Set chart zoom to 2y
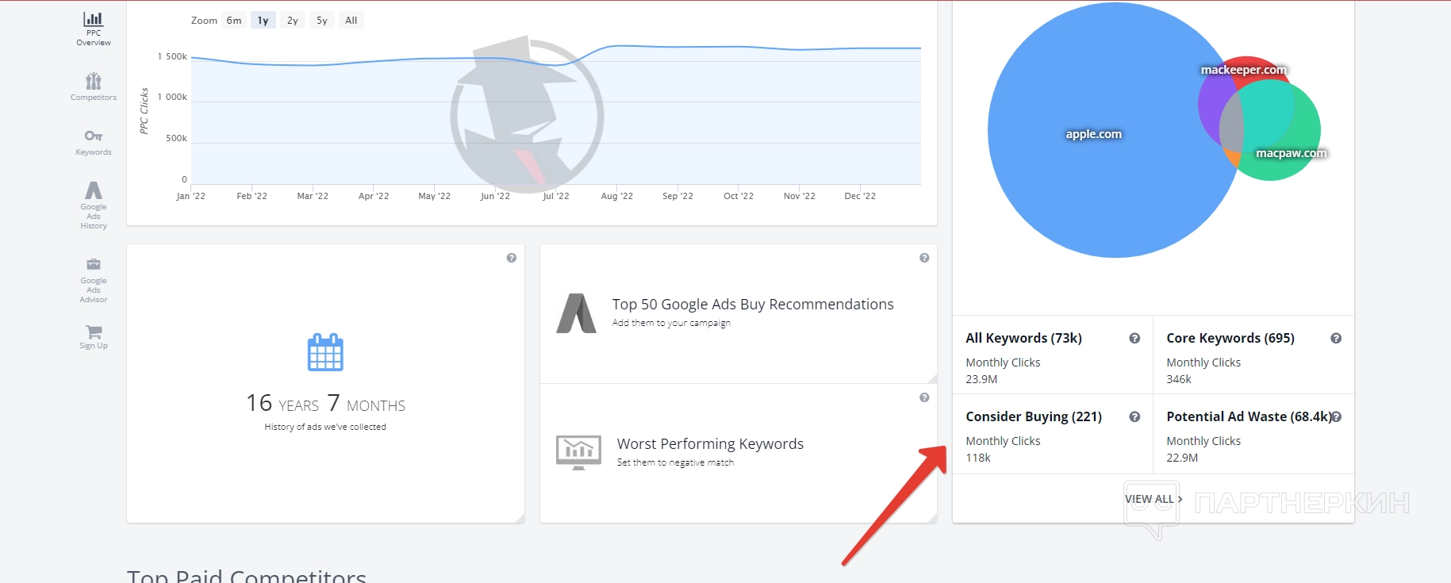This screenshot has height=583, width=1451. (x=293, y=21)
